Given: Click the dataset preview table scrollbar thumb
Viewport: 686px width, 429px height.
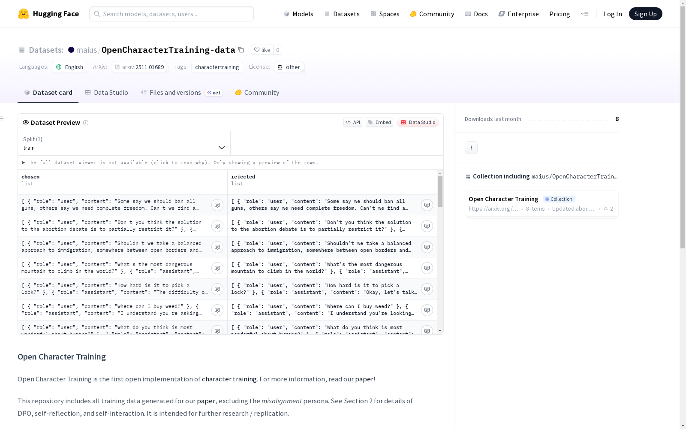Looking at the screenshot, I should click(440, 191).
